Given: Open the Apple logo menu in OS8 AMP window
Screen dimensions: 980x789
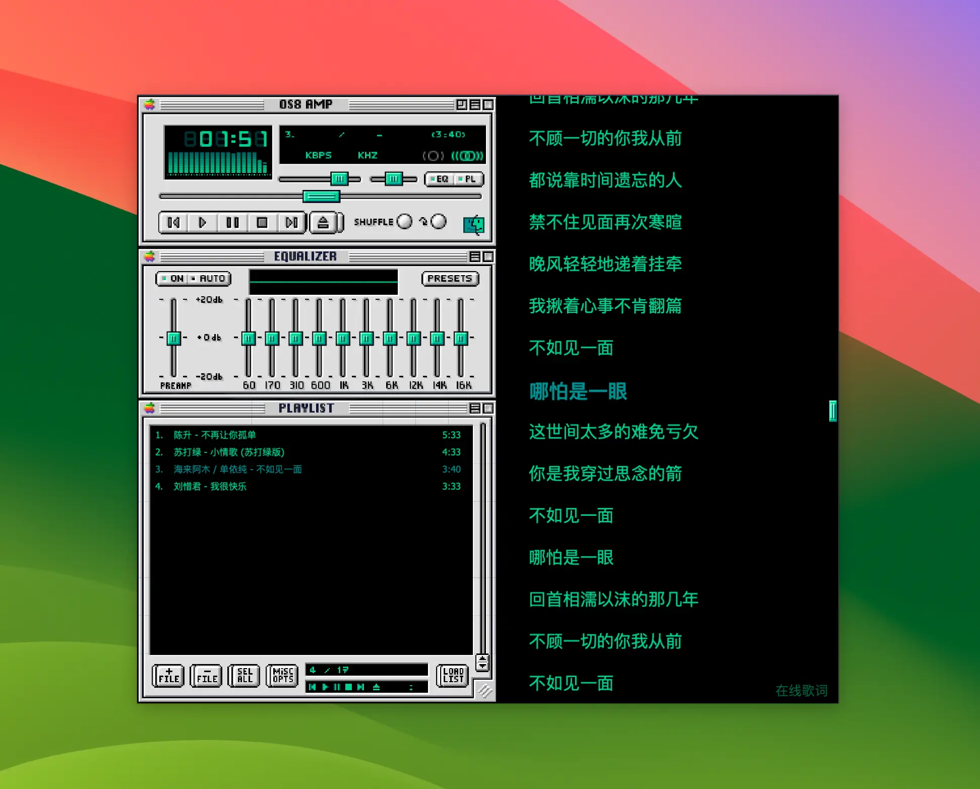Looking at the screenshot, I should (150, 104).
